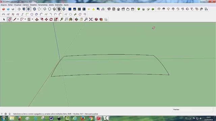Open the Editar menu
This screenshot has width=216, height=121.
pos(10,5)
